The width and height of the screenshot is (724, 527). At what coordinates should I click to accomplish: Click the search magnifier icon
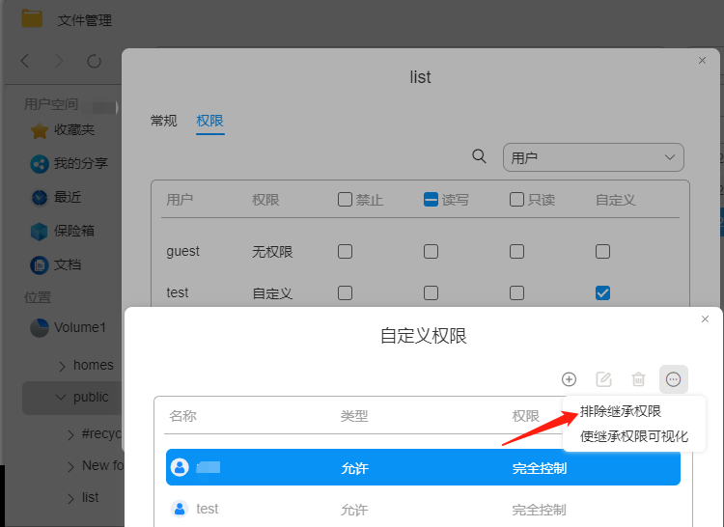[479, 156]
